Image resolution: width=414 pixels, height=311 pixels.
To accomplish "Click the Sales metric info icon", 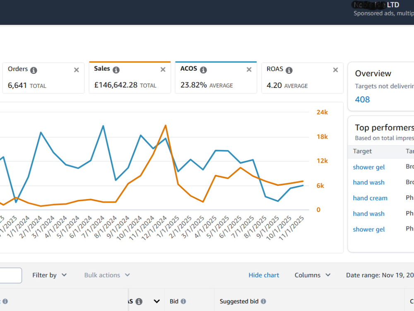I will 116,70.
